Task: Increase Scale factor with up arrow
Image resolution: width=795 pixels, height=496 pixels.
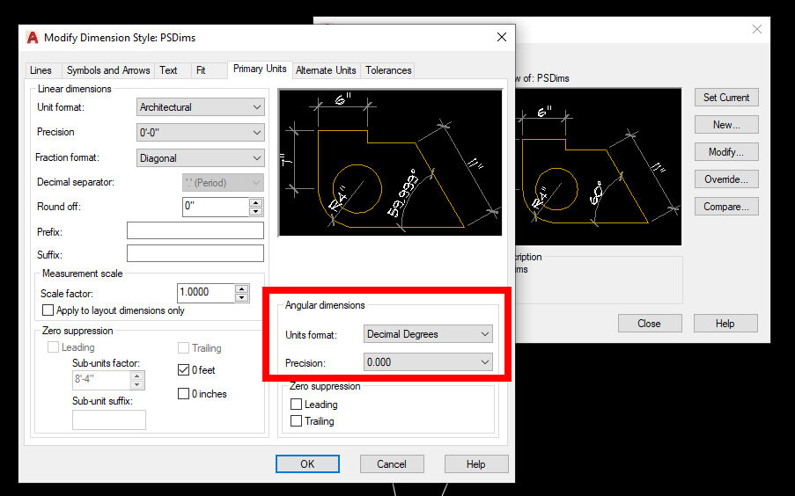Action: click(x=242, y=289)
